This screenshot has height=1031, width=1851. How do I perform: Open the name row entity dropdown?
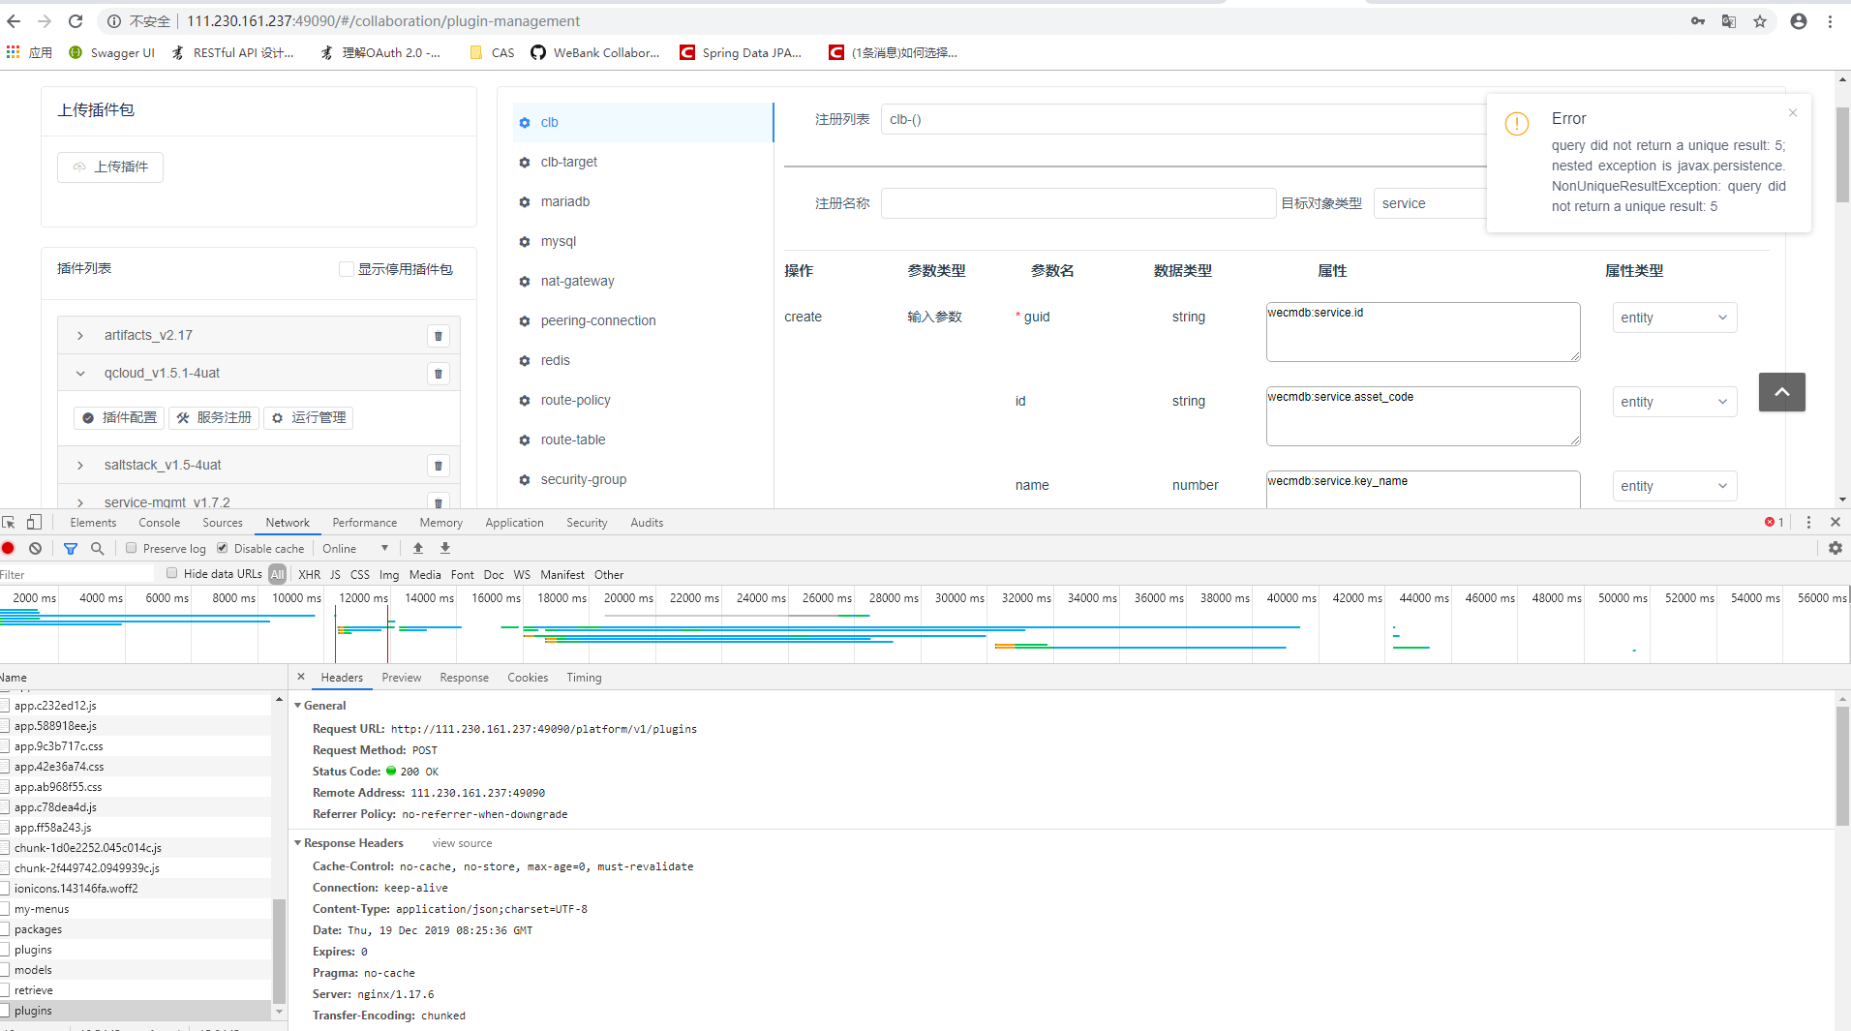pyautogui.click(x=1674, y=486)
